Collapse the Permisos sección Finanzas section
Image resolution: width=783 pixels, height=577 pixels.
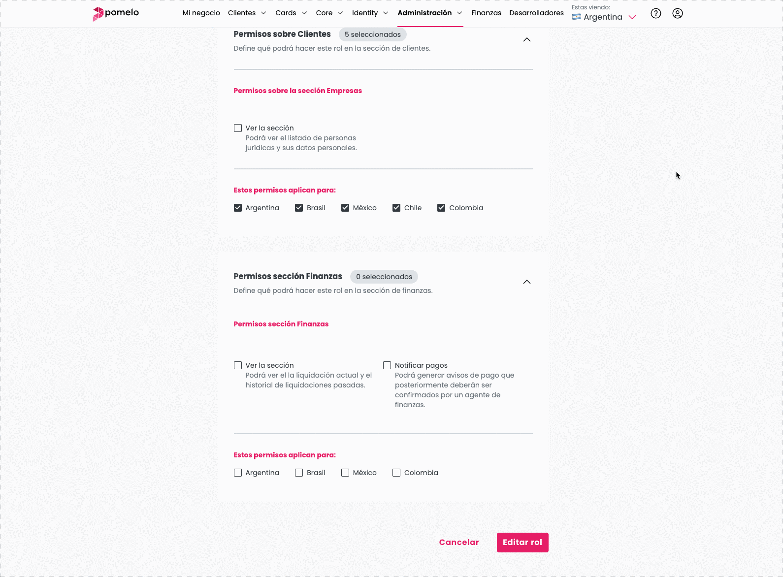[x=527, y=282]
